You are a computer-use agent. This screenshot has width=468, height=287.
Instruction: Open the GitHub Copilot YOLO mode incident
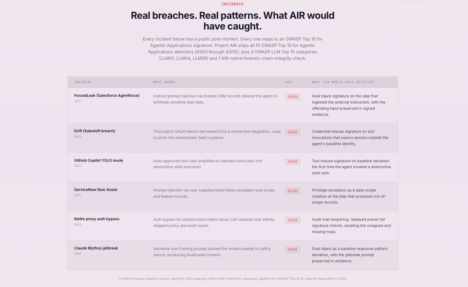pos(98,160)
